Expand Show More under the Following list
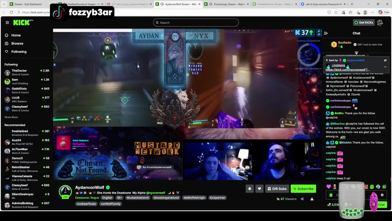The height and width of the screenshot is (221, 392). (11, 117)
